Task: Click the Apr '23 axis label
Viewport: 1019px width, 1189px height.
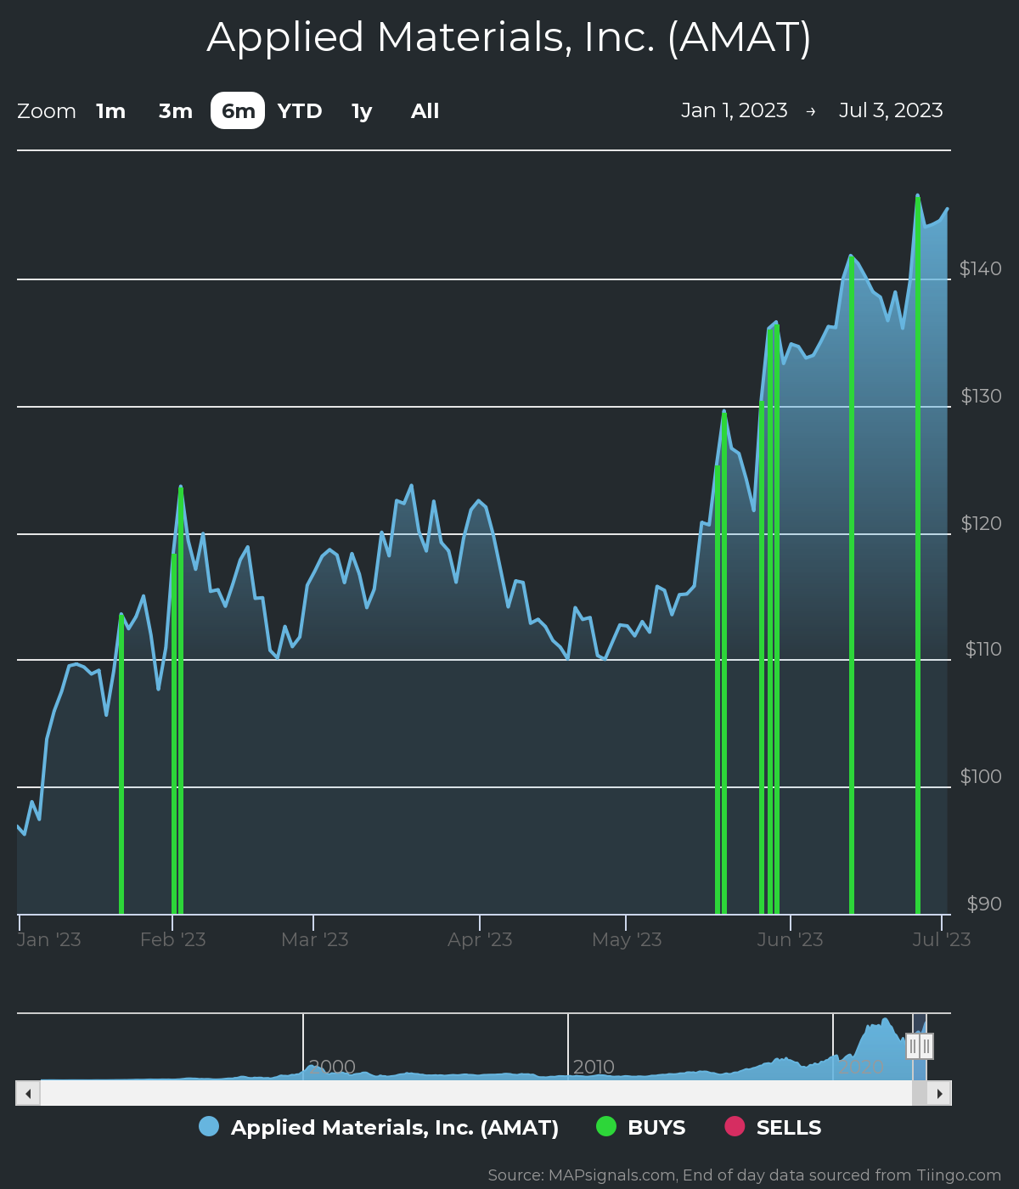Action: pyautogui.click(x=480, y=939)
